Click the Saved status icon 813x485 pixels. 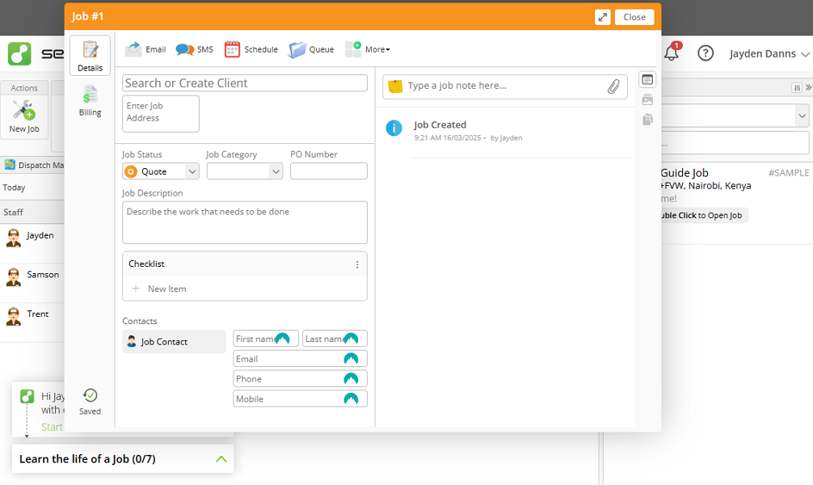pos(90,402)
